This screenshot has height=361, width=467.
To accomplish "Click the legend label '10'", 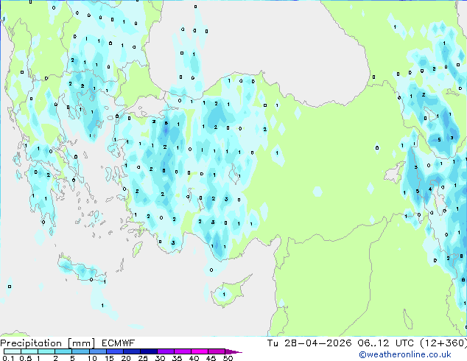I will point(92,358).
